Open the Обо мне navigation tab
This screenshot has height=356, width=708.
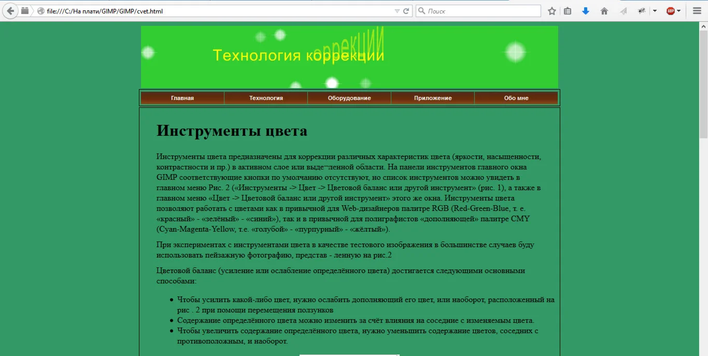[x=516, y=98]
